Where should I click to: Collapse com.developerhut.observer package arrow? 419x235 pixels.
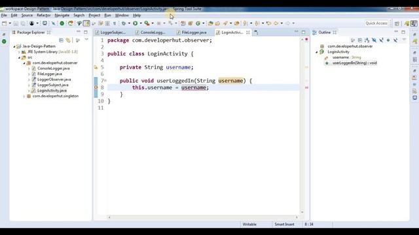click(x=24, y=63)
